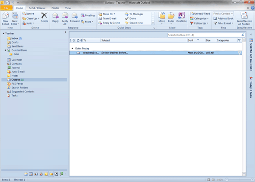Click the Meeting reply button

[x=88, y=15]
